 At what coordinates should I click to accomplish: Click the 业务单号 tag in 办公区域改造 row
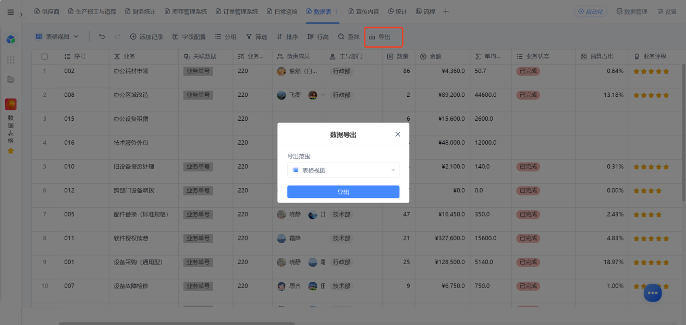198,95
